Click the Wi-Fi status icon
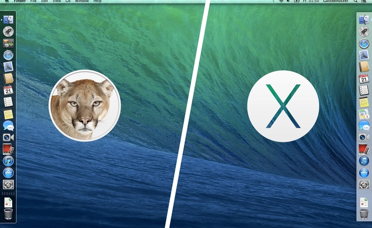 click(281, 1)
